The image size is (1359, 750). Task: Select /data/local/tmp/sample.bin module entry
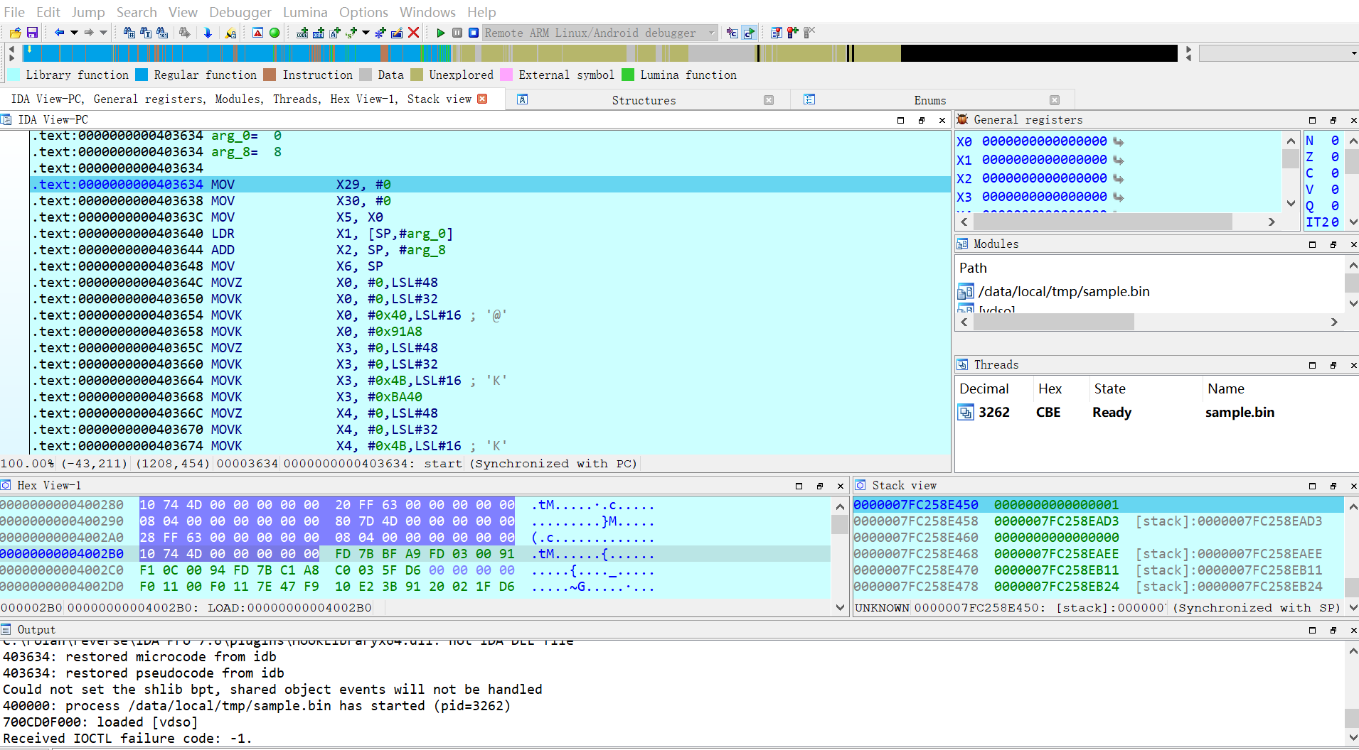[1063, 291]
